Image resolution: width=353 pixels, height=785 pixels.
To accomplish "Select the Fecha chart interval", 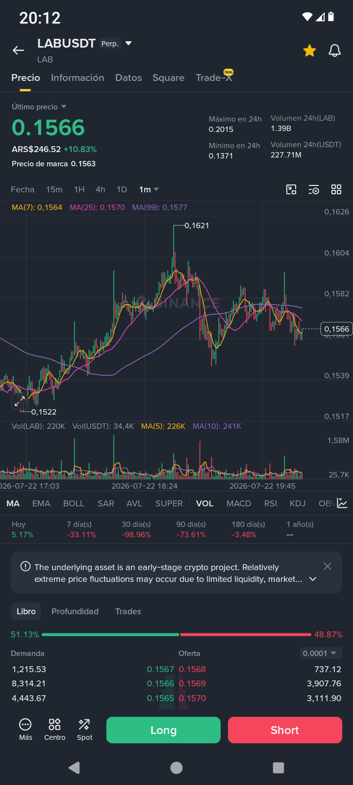I will [23, 189].
